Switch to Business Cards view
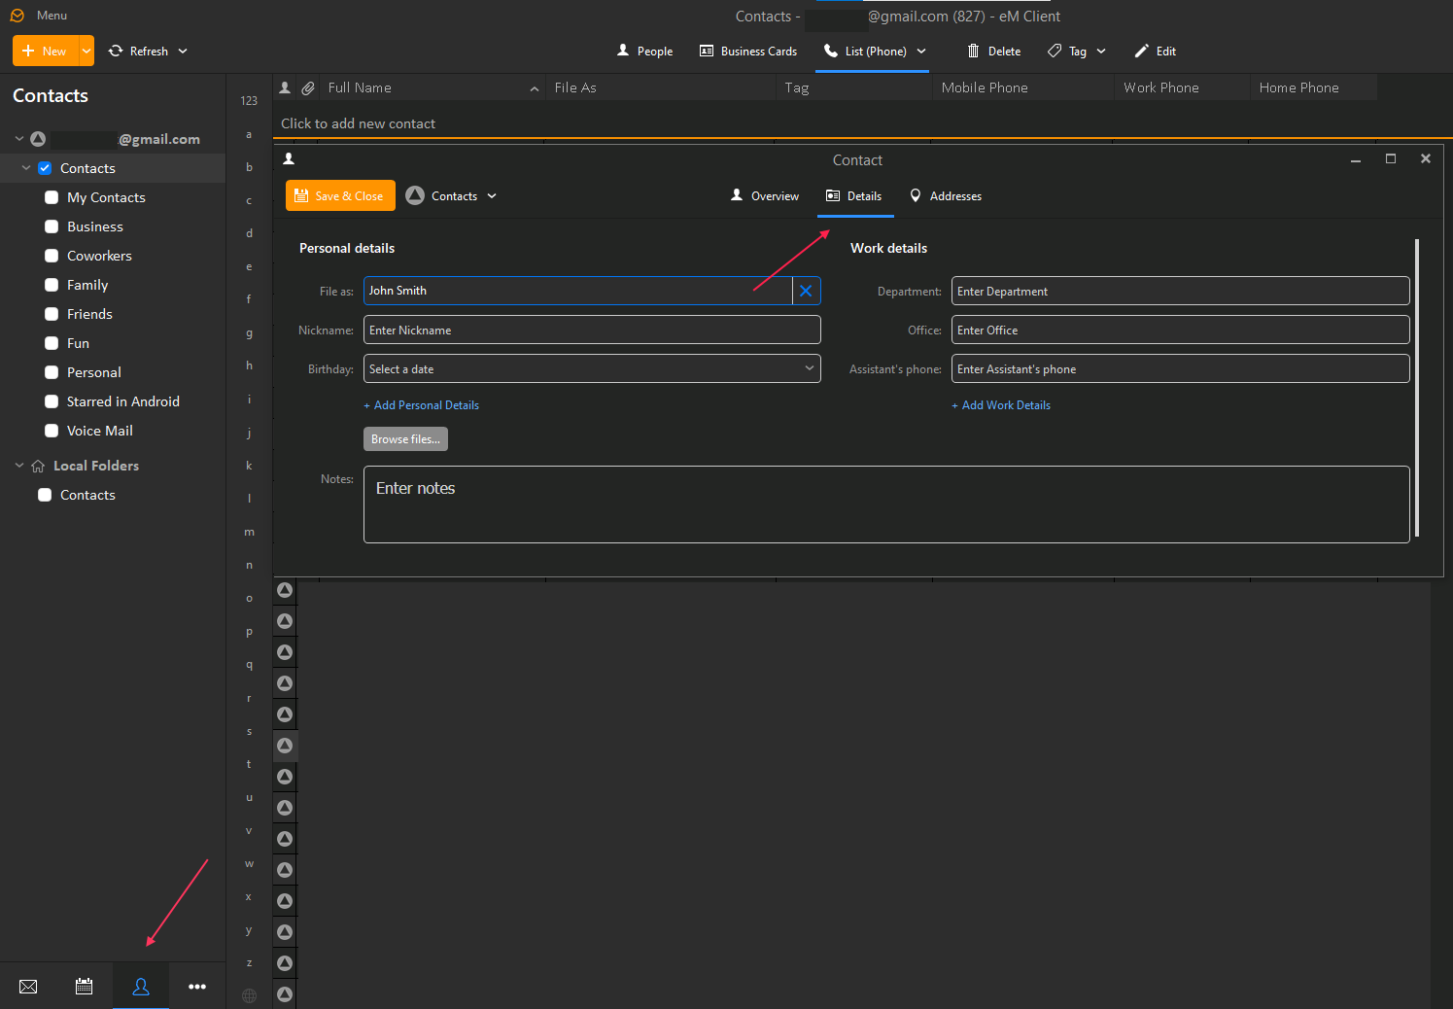Screen dimensions: 1453x1009 (x=747, y=52)
